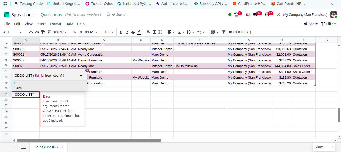Open the My Company (San Francisco) switcher
Viewport: 341px width, 152px height.
pyautogui.click(x=305, y=15)
